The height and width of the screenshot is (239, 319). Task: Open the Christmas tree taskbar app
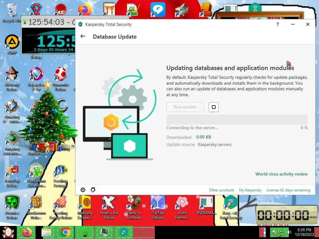point(85,232)
